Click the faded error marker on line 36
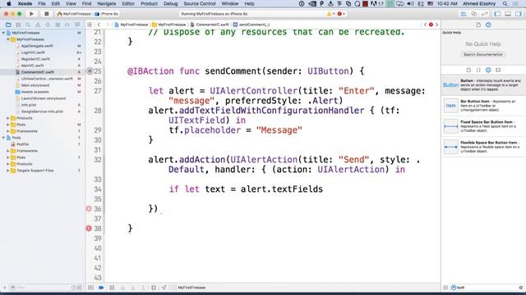 click(89, 209)
